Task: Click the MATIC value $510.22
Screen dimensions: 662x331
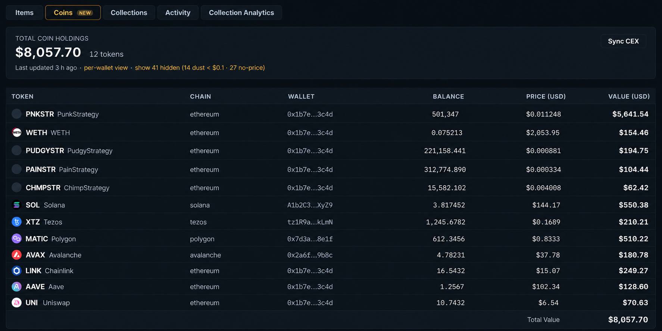Action: pos(633,238)
